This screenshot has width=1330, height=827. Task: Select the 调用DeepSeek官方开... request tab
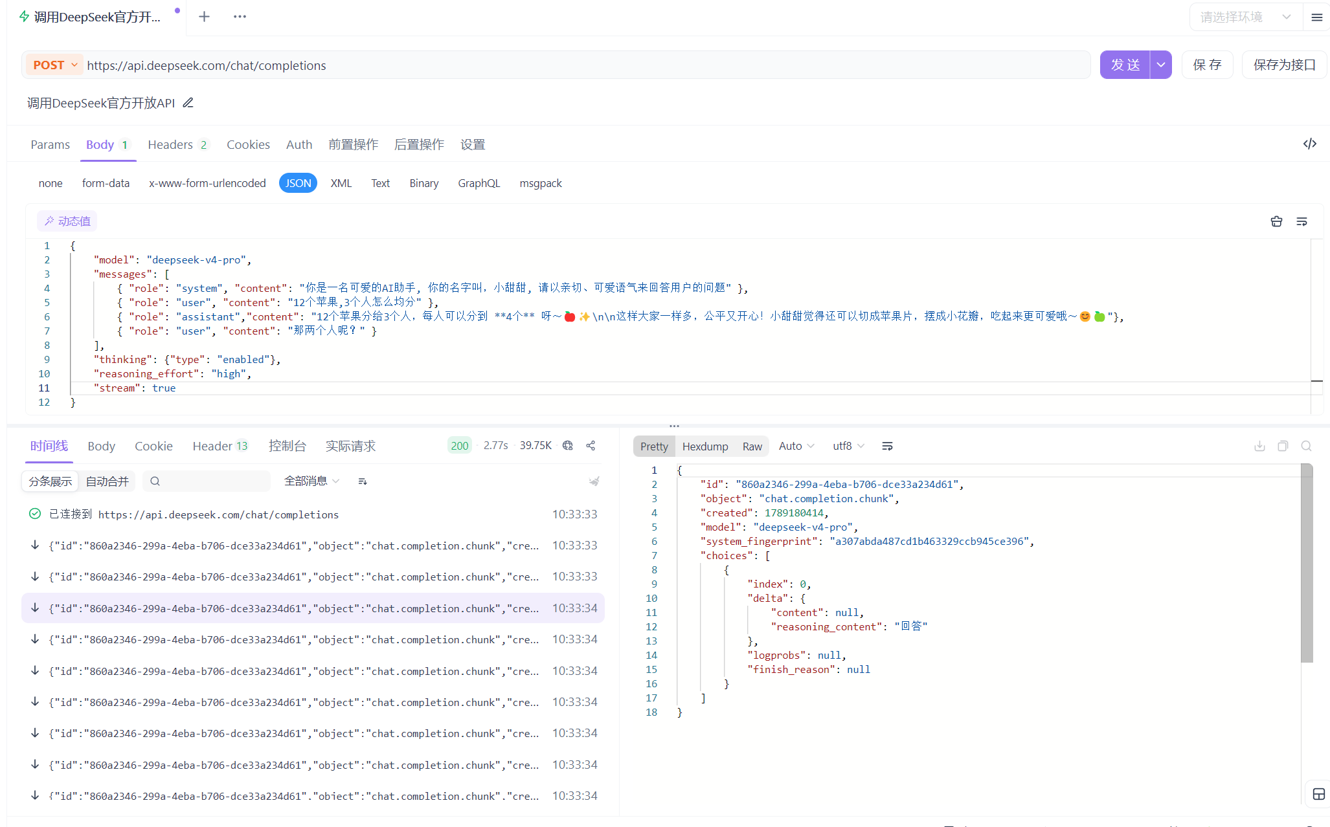click(x=97, y=17)
